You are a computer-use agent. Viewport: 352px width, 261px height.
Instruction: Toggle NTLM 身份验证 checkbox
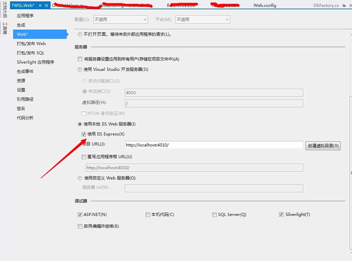point(84,113)
